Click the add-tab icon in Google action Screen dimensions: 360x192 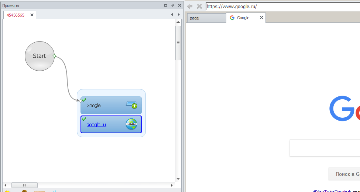131,105
